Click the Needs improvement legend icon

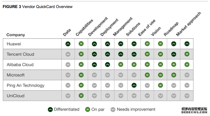click(113, 110)
